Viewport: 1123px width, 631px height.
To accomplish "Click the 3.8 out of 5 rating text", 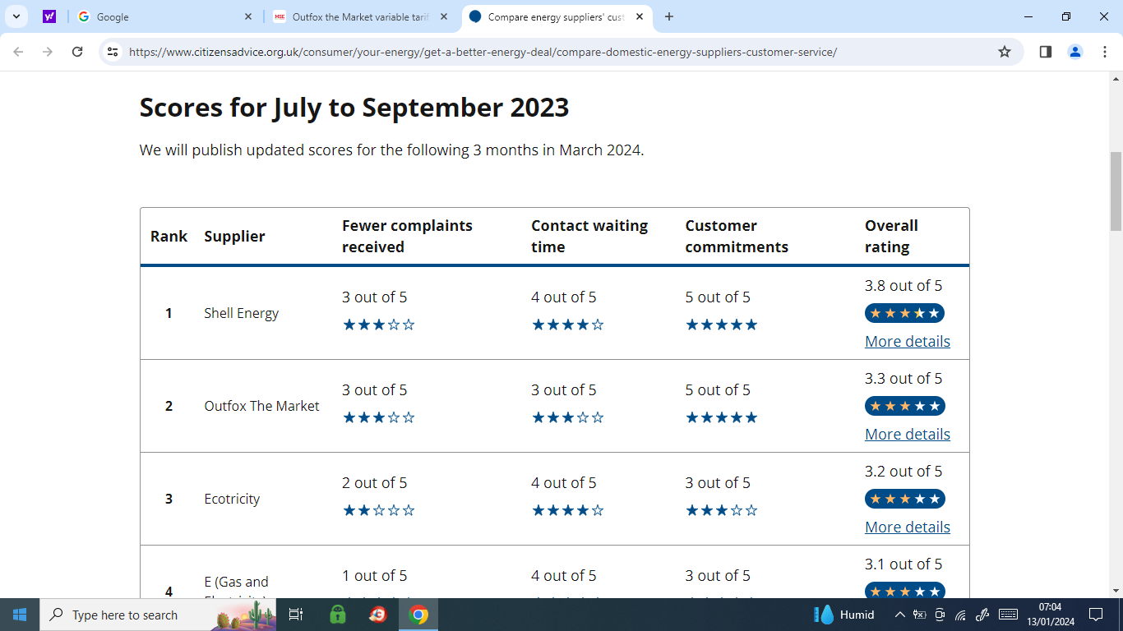I will tap(903, 285).
